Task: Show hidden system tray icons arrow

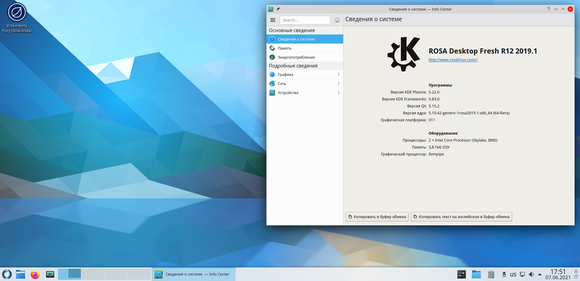Action: 540,275
